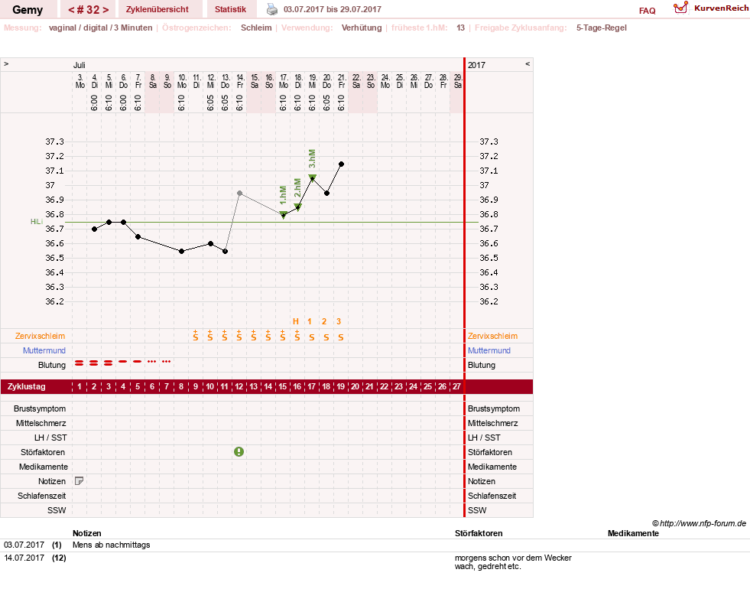Click the left Muttermund label
The width and height of the screenshot is (750, 589).
click(x=44, y=350)
